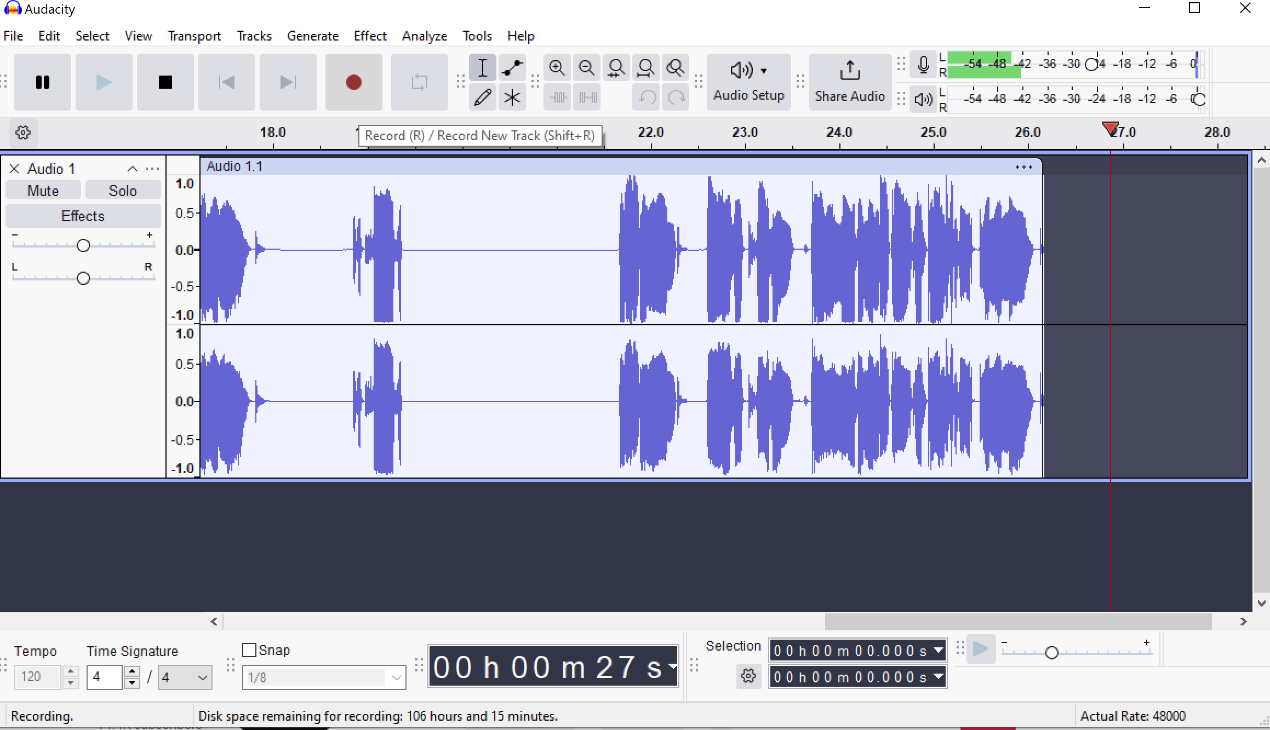Select the Multi-tool asterisk
The height and width of the screenshot is (730, 1270).
click(x=512, y=97)
